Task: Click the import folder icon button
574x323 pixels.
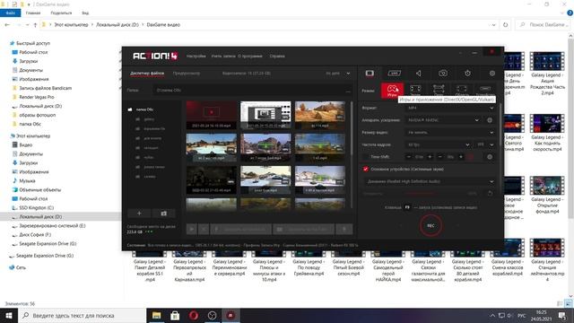Action: [x=163, y=214]
